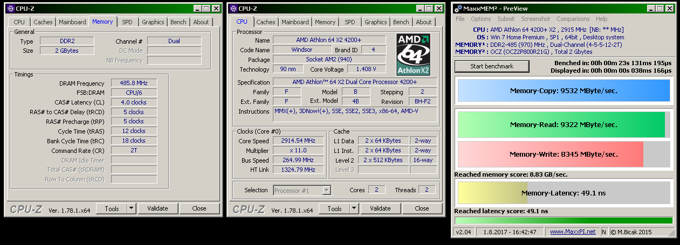Click the CAS# Latency 4.0 clocks field
This screenshot has width=680, height=245.
(x=134, y=102)
